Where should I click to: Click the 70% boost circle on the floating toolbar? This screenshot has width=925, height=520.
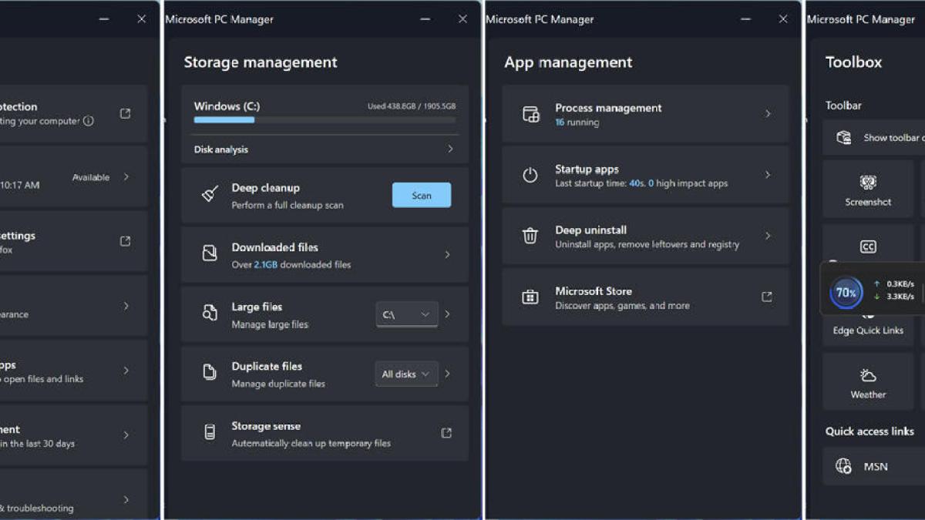tap(846, 293)
